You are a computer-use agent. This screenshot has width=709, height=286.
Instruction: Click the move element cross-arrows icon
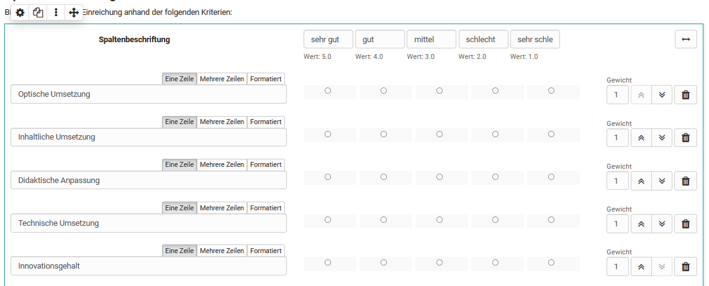coord(74,12)
